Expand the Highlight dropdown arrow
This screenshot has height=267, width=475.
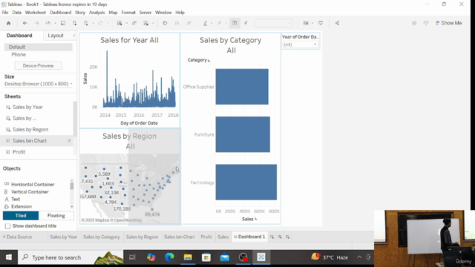click(212, 23)
